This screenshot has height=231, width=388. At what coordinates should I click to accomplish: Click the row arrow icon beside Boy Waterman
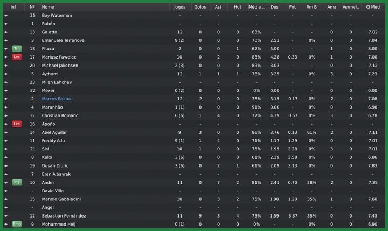click(x=6, y=16)
